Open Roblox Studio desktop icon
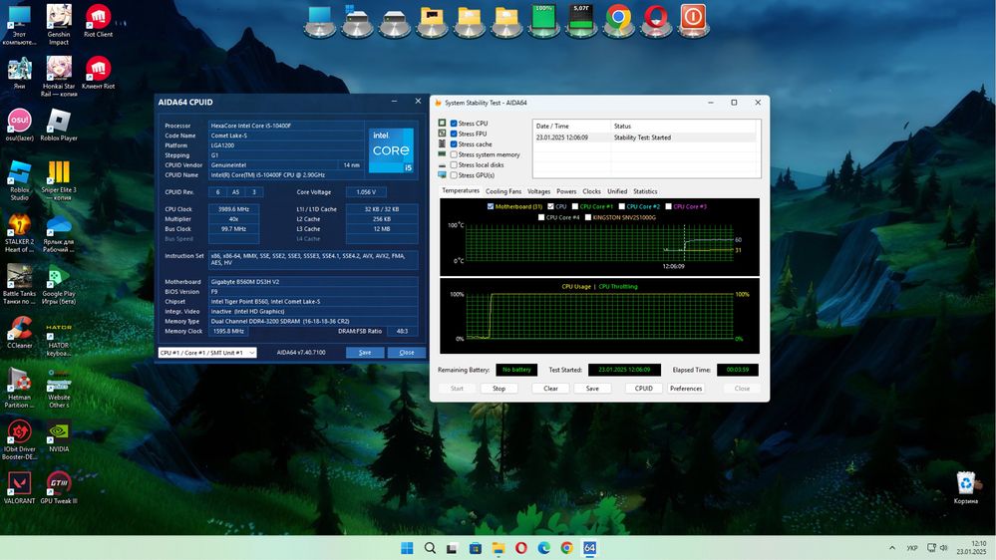The width and height of the screenshot is (996, 560). [x=20, y=179]
